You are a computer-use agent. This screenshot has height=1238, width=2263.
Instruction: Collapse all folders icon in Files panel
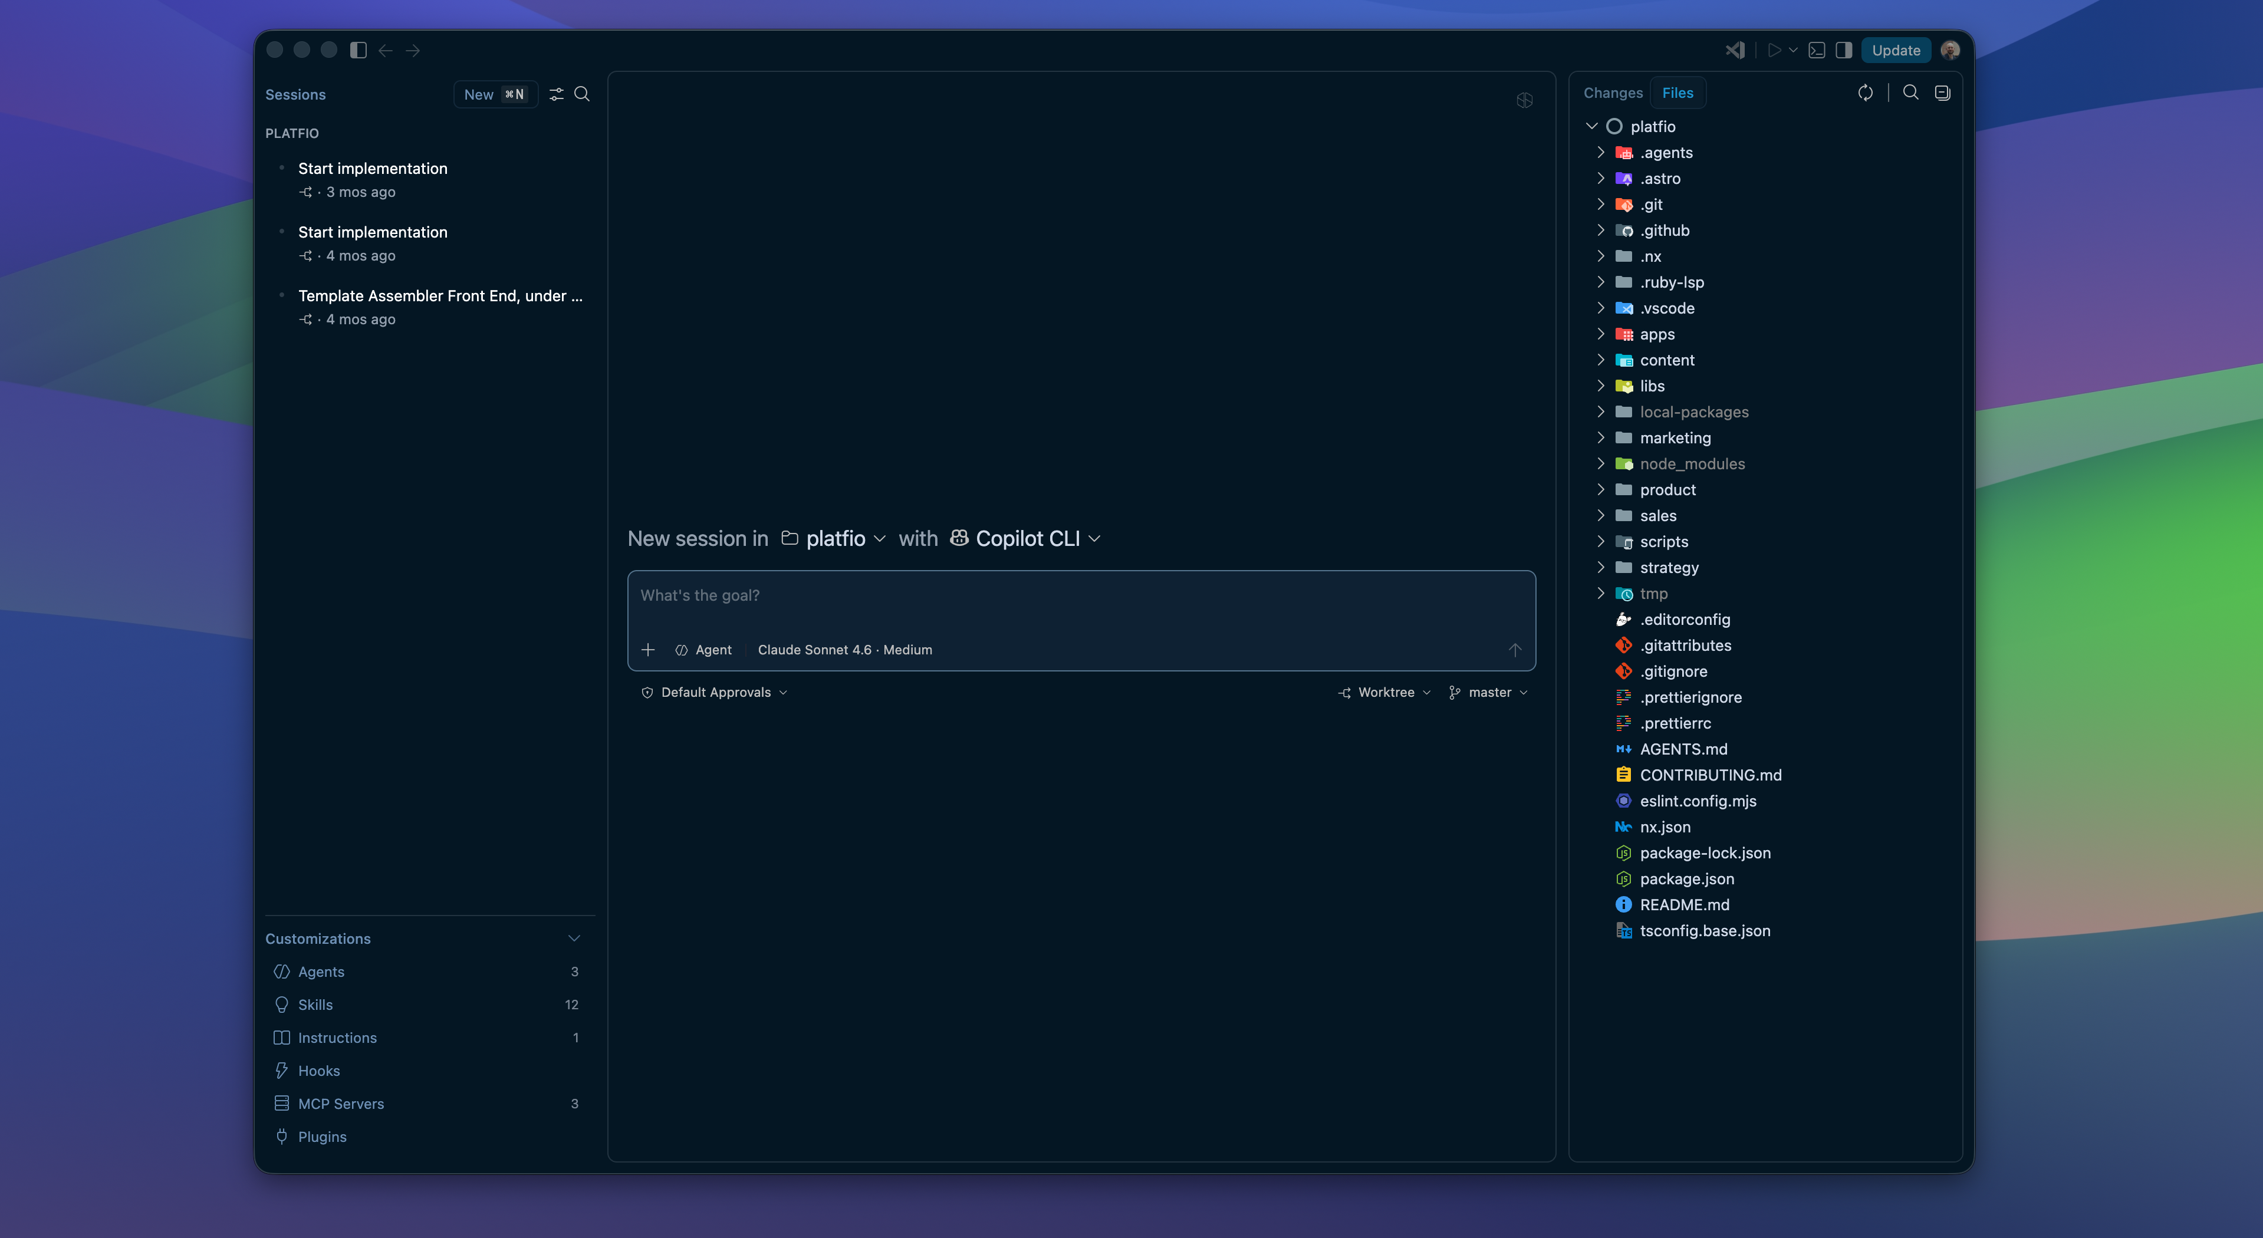(1942, 93)
